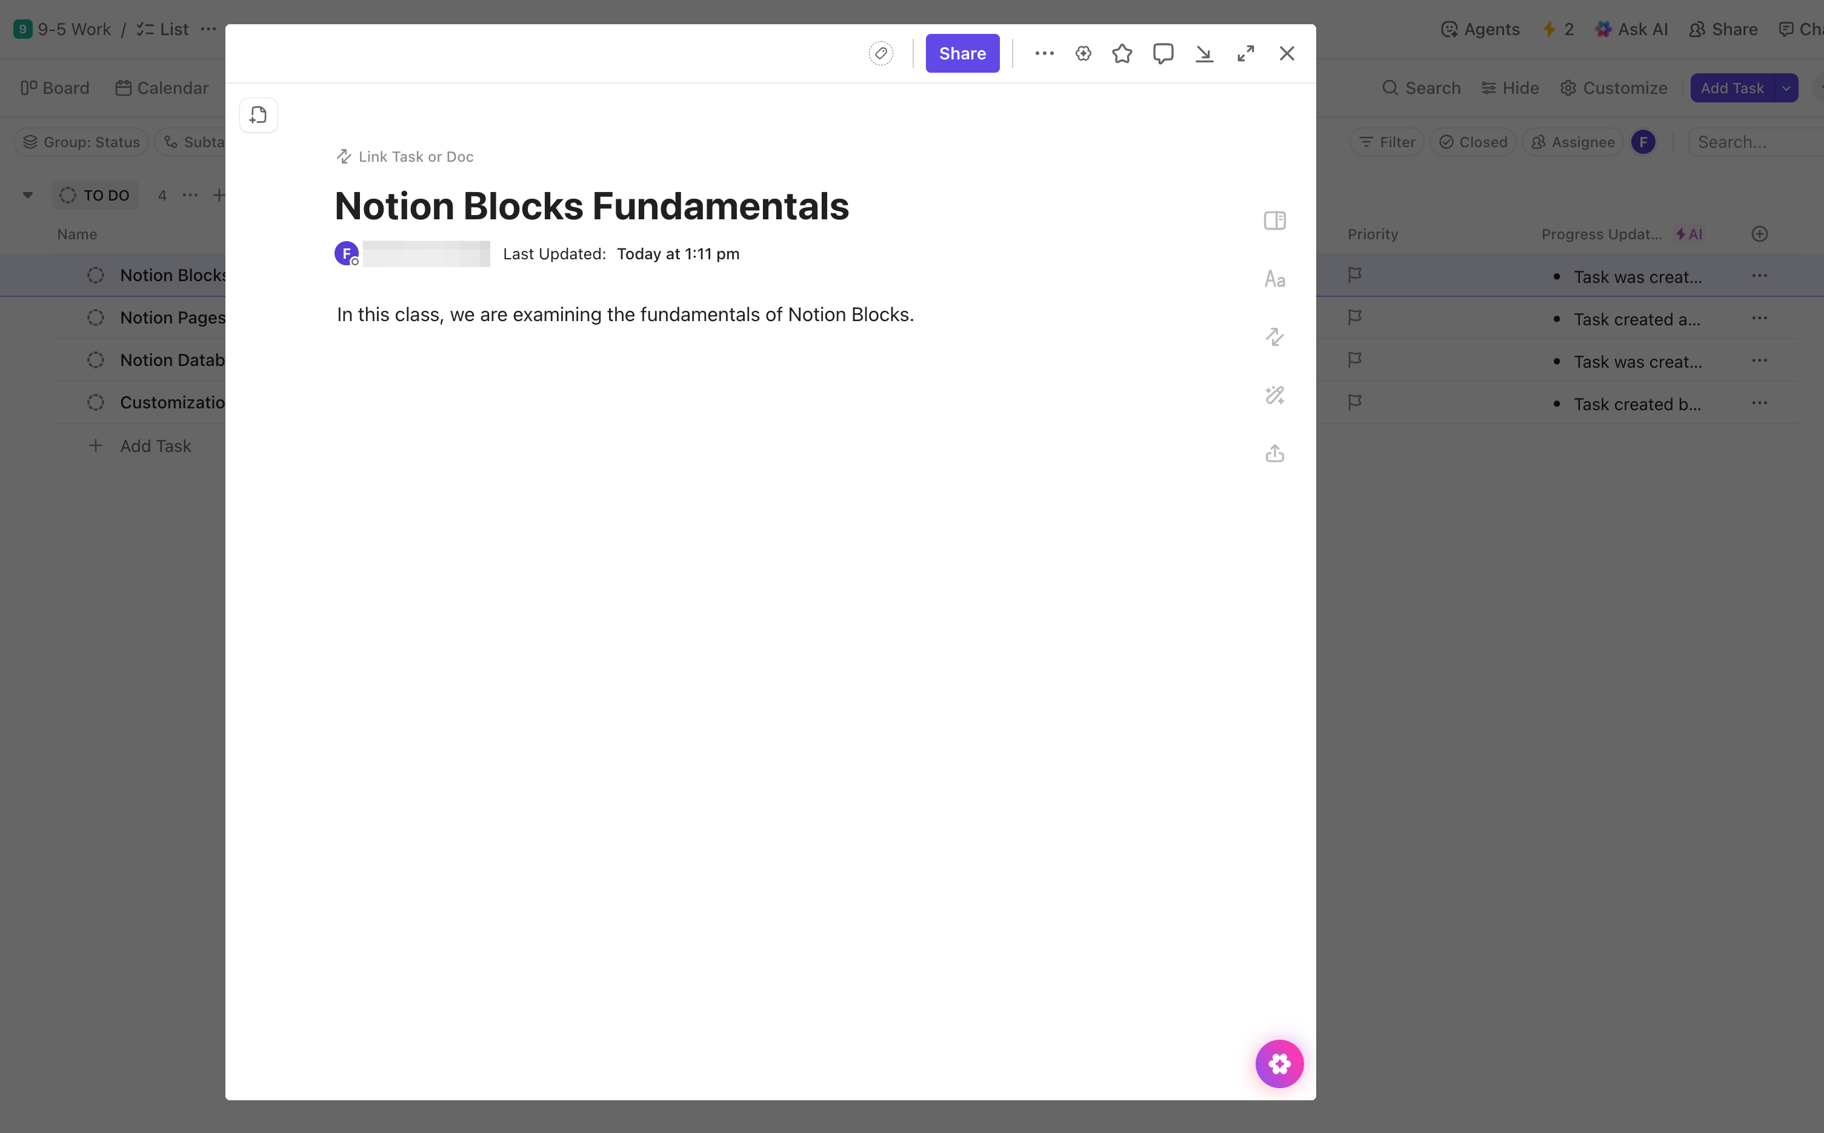Click the purple Share button
The image size is (1824, 1133).
coord(962,53)
